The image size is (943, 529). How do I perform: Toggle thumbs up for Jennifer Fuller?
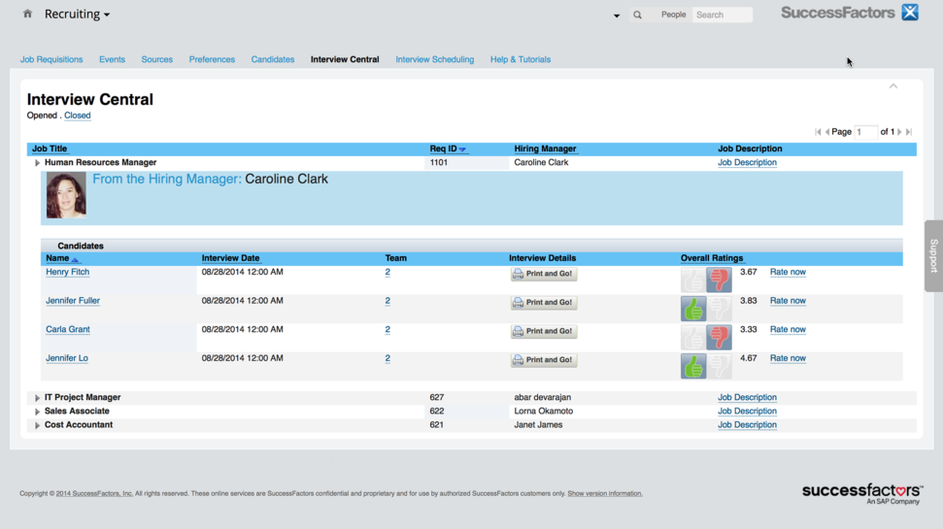[693, 309]
